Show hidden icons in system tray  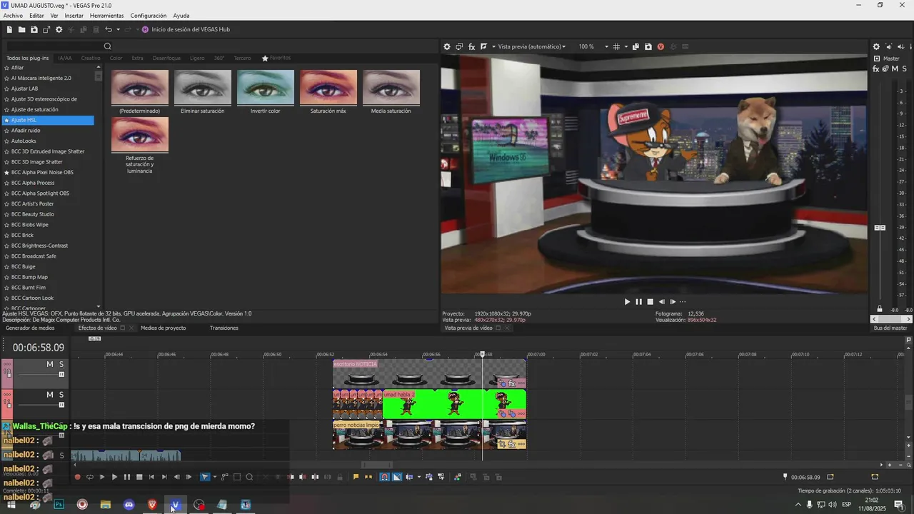pos(798,505)
